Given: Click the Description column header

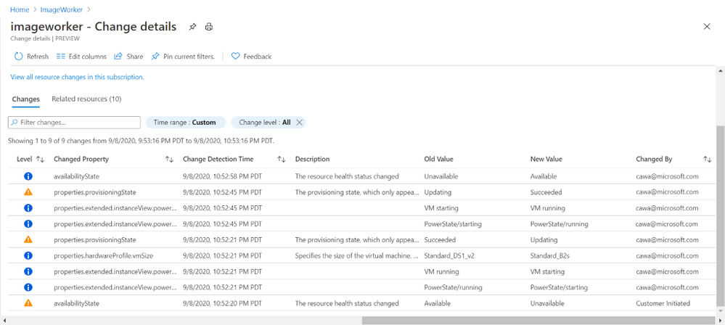Looking at the screenshot, I should 312,159.
